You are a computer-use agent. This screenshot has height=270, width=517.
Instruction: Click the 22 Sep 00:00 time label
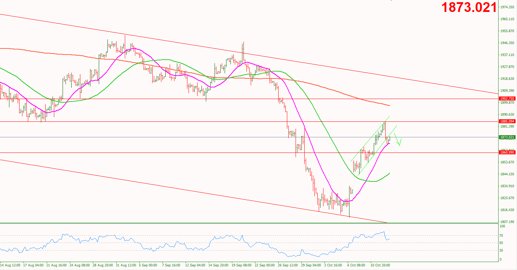coord(265,265)
